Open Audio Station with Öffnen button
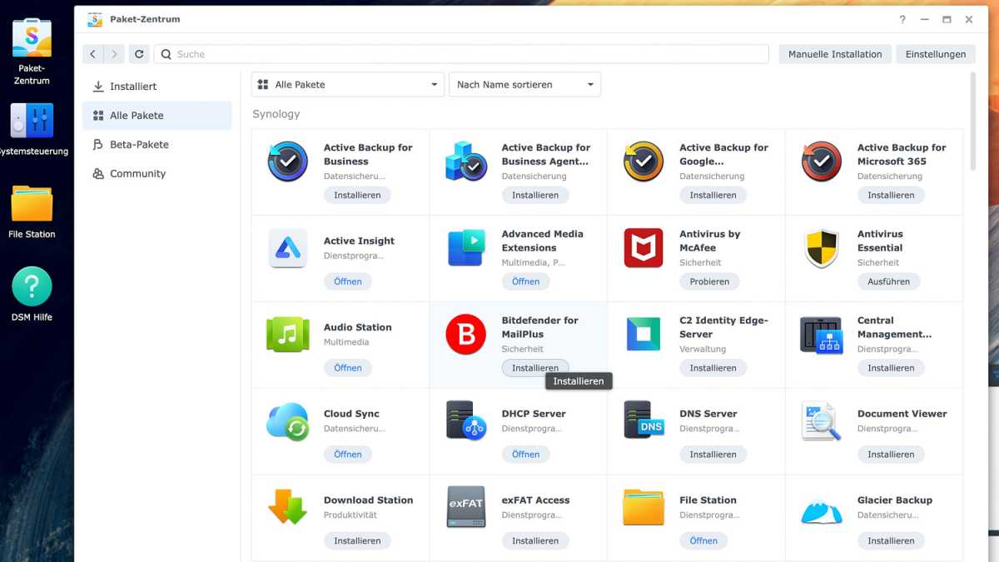 [348, 368]
